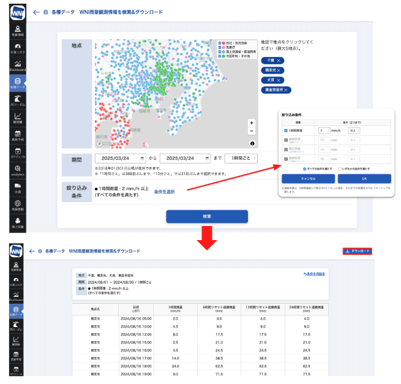Zoom out on the map with minus button
This screenshot has width=401, height=384.
[x=251, y=131]
